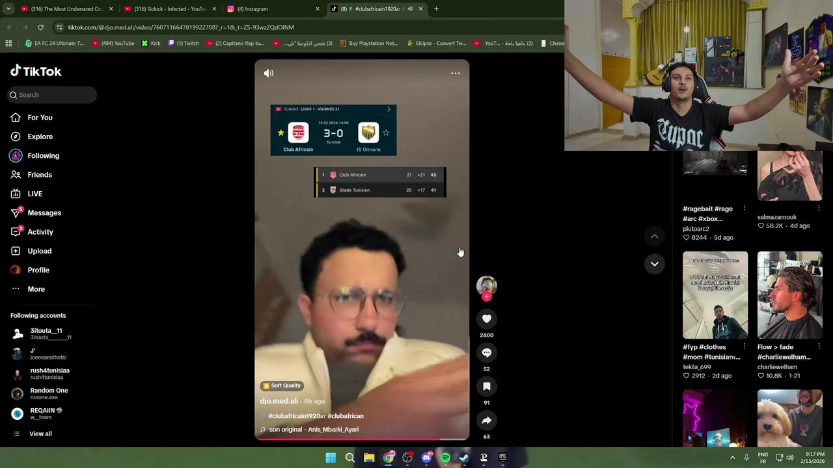Click plutoarc2 username
833x468 pixels.
[696, 229]
